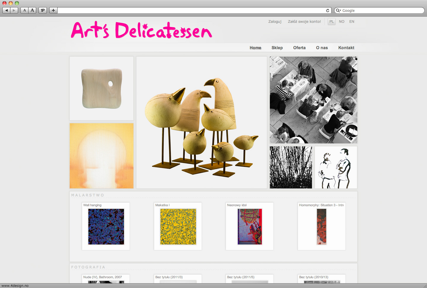Decrease text size with small A button
The image size is (427, 288).
click(25, 10)
